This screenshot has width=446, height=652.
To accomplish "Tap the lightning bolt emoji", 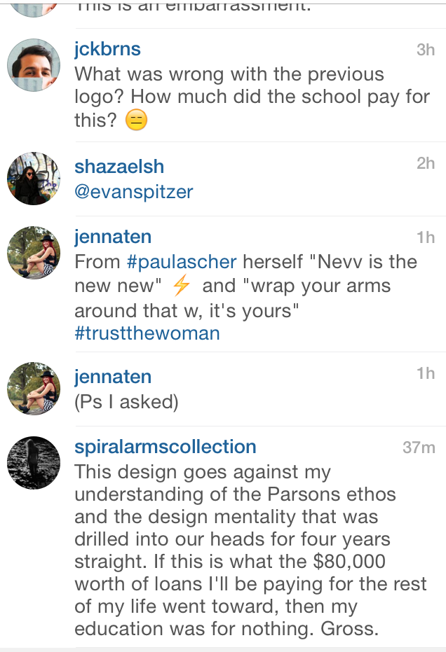I will point(182,286).
